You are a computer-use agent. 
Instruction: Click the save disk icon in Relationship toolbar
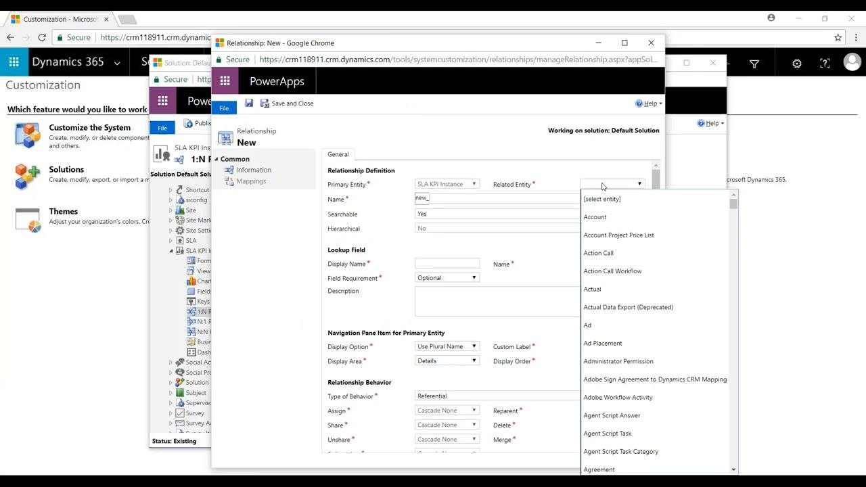249,103
